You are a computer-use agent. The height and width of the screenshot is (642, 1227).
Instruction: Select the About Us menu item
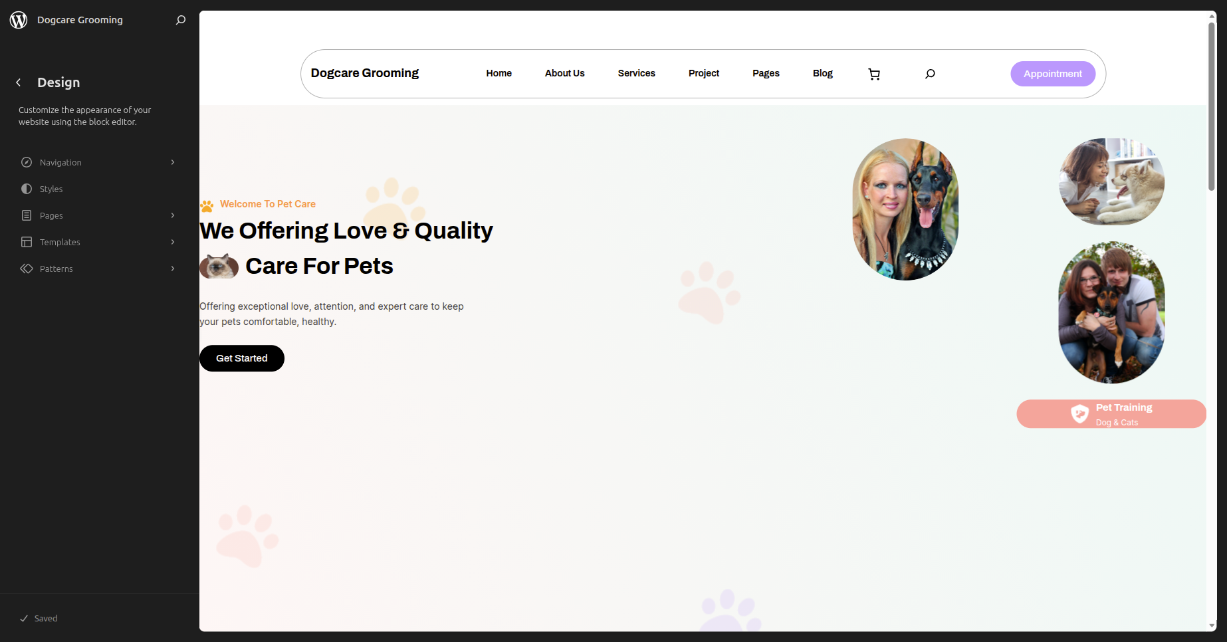pos(564,73)
